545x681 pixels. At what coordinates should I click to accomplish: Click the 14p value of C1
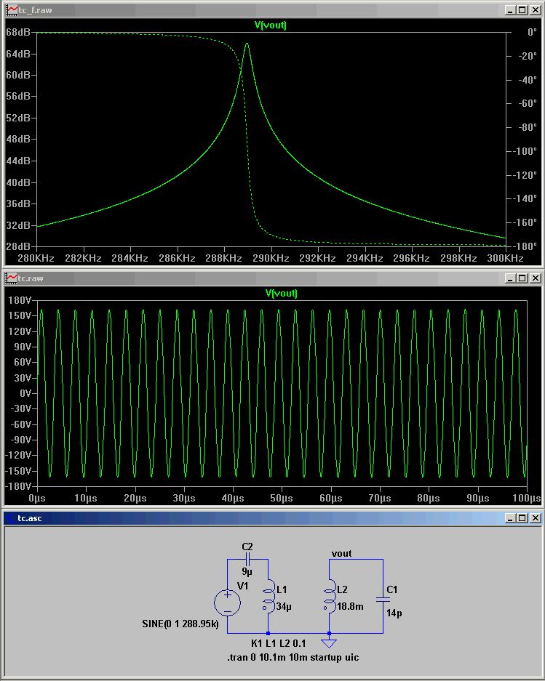[x=394, y=613]
